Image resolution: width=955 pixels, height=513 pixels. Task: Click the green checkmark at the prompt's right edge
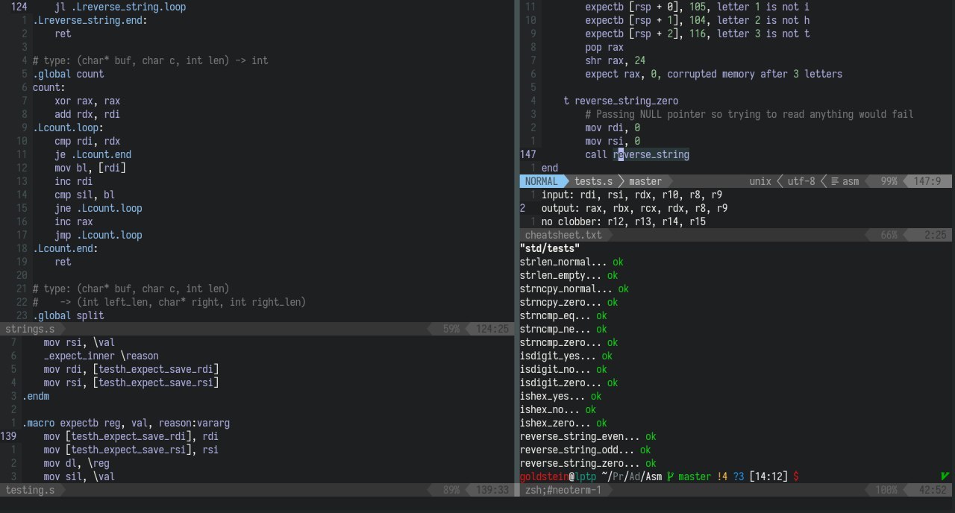[945, 476]
